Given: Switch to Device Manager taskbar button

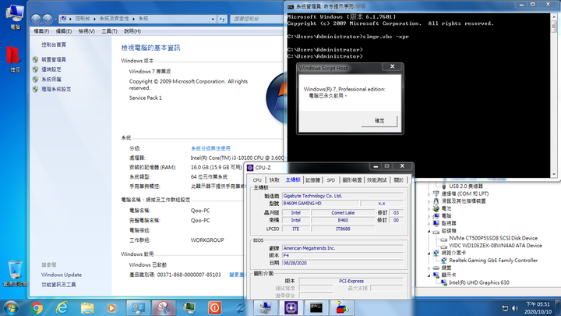Looking at the screenshot, I should (265, 307).
